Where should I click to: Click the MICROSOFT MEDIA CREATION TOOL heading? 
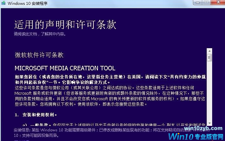[65, 68]
